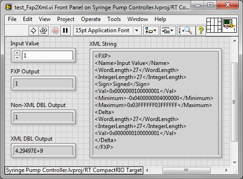This screenshot has width=243, height=179.
Task: Click the horizontal scrollbar thumb
Action: [x=186, y=170]
